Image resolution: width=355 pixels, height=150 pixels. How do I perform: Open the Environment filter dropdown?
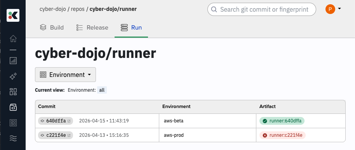click(x=65, y=75)
